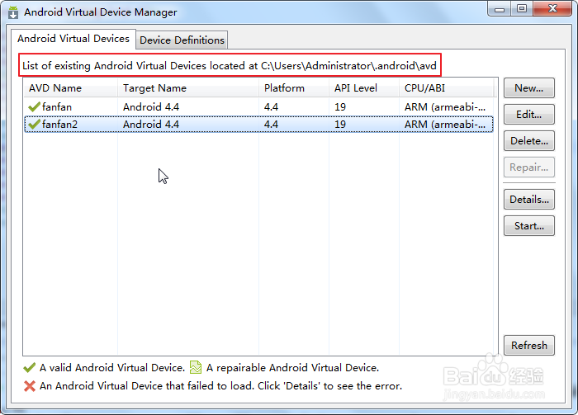578x415 pixels.
Task: Delete the selected virtual device
Action: click(528, 141)
